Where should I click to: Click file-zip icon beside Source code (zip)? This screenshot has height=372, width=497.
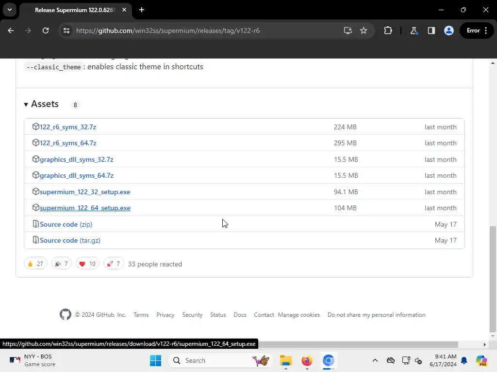pos(35,224)
